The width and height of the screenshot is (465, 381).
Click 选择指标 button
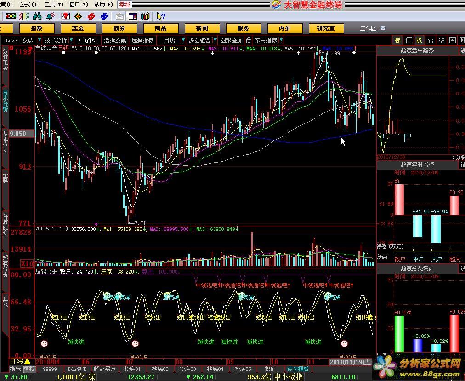(x=142, y=40)
